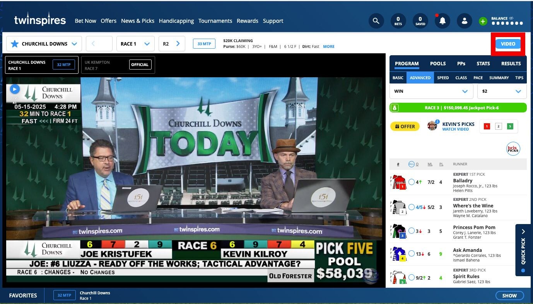Image resolution: width=533 pixels, height=304 pixels.
Task: Open the notifications bell
Action: pyautogui.click(x=442, y=21)
